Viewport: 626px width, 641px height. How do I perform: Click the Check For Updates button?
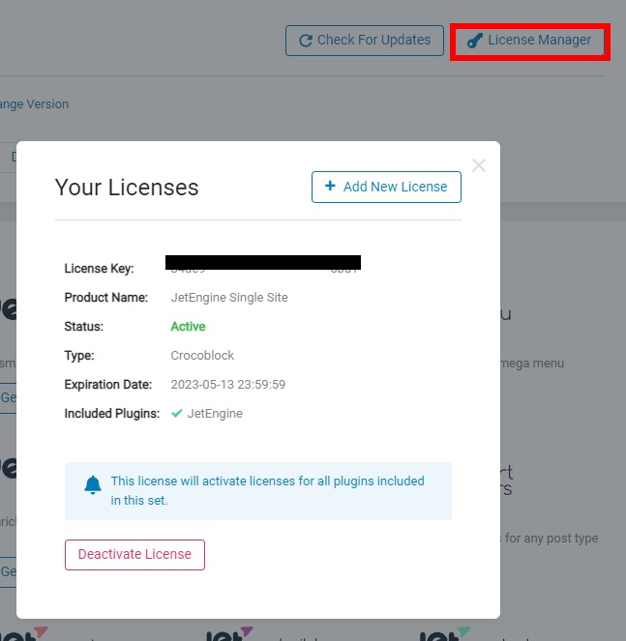click(365, 41)
